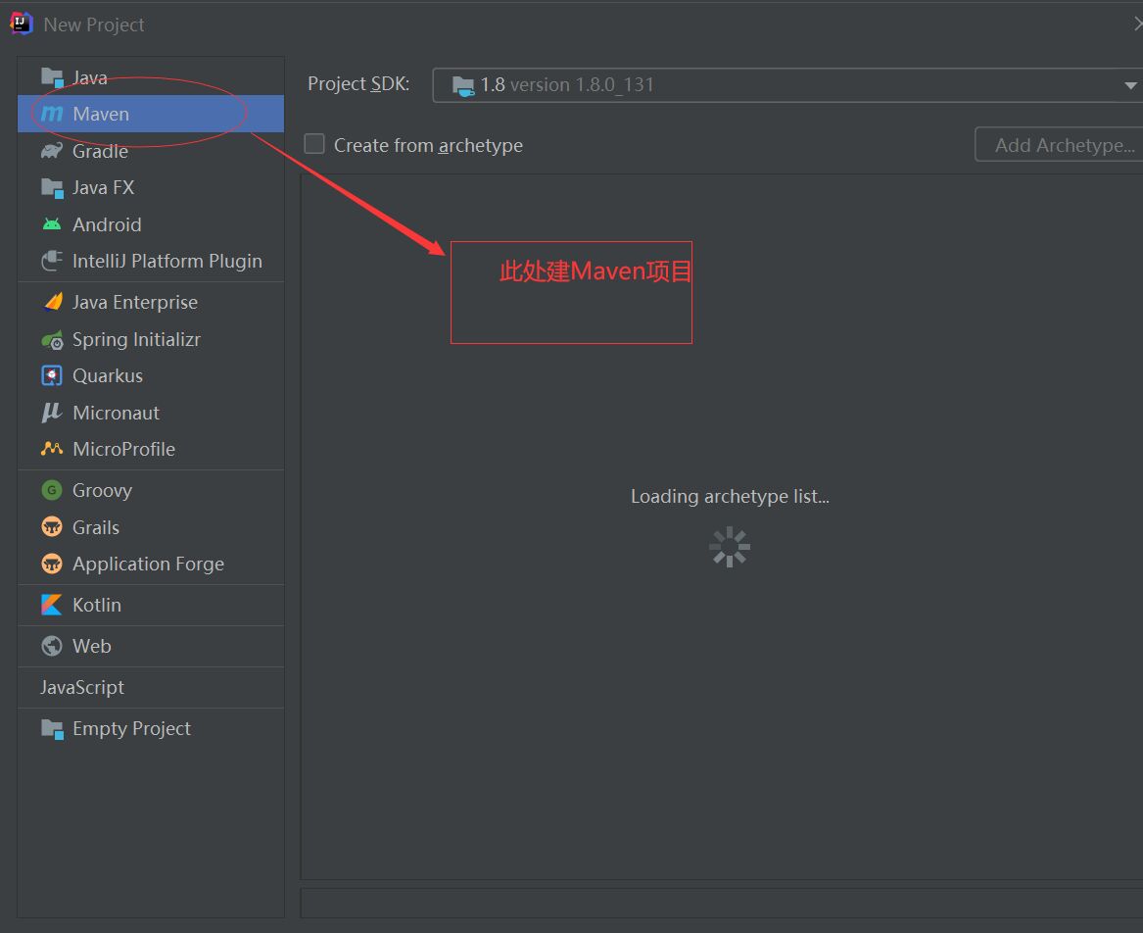1143x933 pixels.
Task: Select JavaScript project category
Action: point(82,688)
